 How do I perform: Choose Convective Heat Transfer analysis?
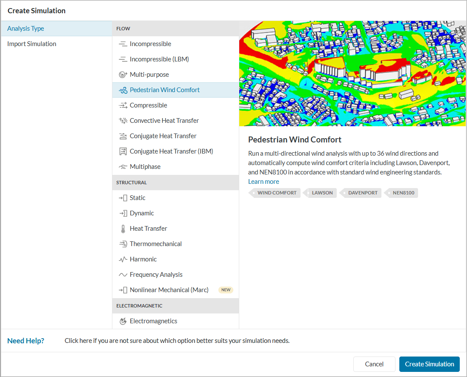pos(123,120)
